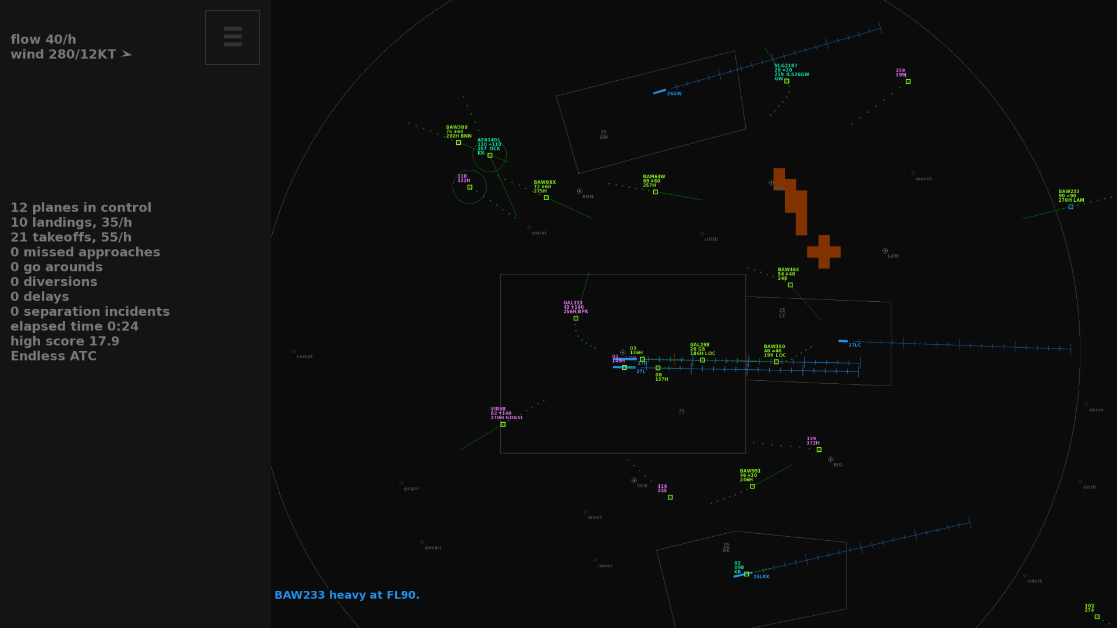Click the flow 40/h setting text
Viewport: 1117px width, 628px height.
(x=43, y=39)
